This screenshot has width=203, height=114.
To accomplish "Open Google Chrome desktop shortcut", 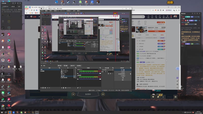I will (3, 107).
